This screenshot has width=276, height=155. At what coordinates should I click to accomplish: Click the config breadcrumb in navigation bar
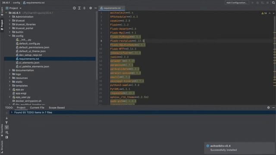click(16, 3)
